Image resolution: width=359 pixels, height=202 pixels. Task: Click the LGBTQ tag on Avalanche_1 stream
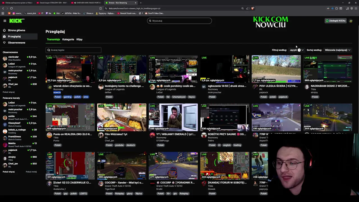(x=83, y=194)
